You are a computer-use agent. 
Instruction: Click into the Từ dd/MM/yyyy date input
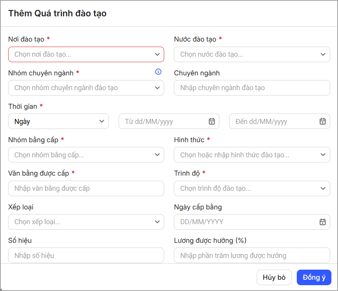coord(163,121)
